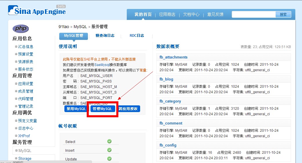Open 文档中心 in top navigation
The width and height of the screenshot is (302, 163).
tap(191, 14)
